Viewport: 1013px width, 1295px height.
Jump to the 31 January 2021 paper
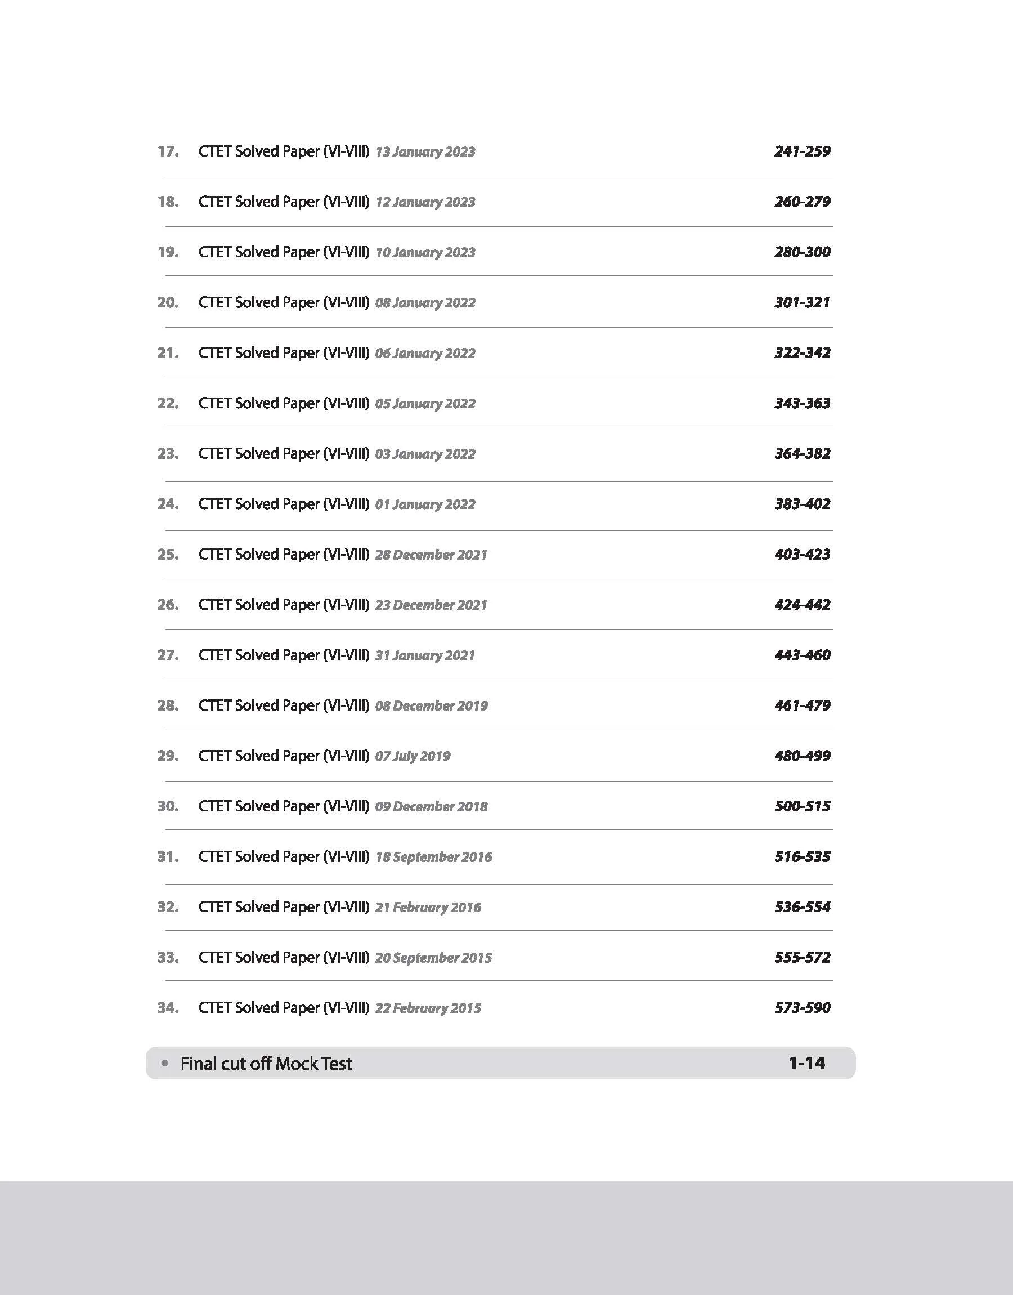coord(337,655)
